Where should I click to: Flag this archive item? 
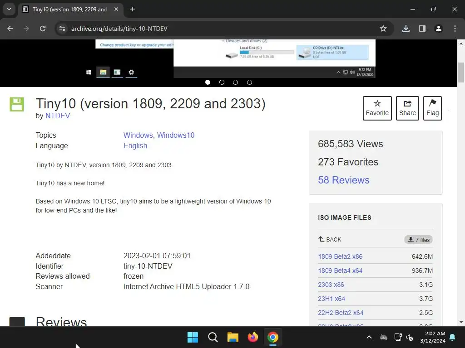433,108
